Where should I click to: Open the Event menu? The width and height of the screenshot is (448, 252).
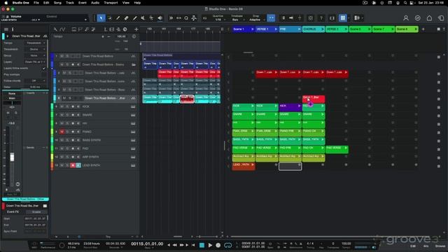coord(83,3)
